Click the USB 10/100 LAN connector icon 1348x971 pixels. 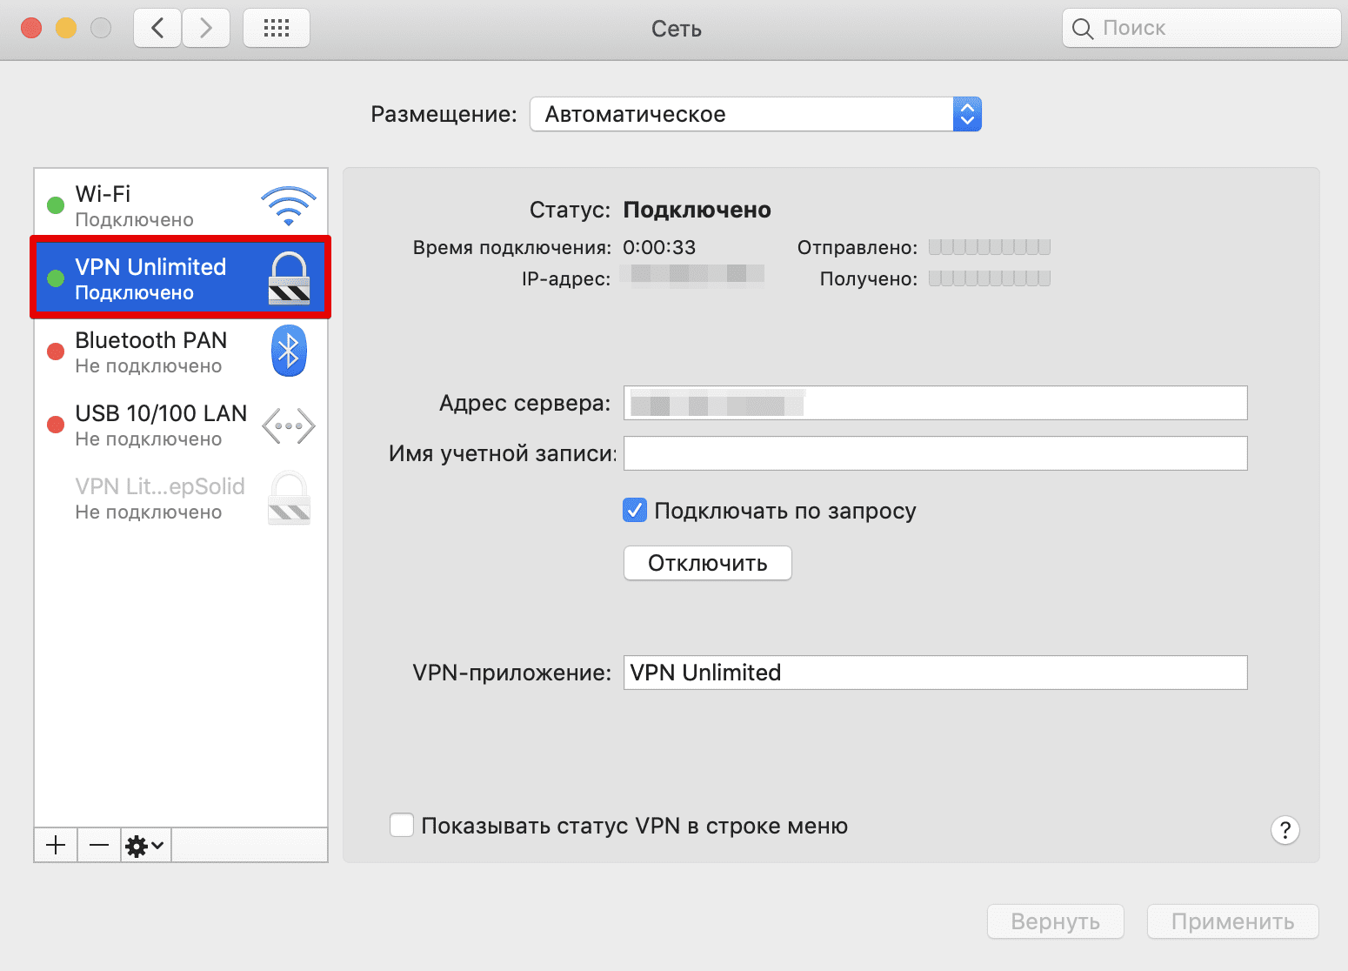(288, 425)
